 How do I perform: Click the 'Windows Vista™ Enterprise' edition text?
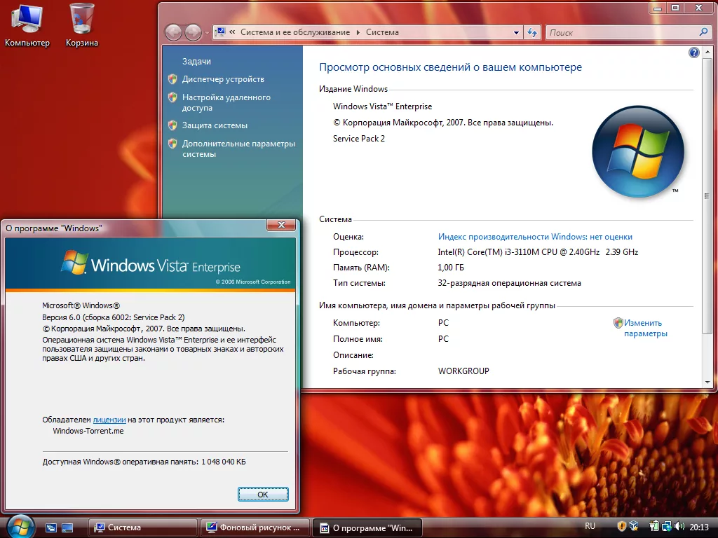[382, 106]
